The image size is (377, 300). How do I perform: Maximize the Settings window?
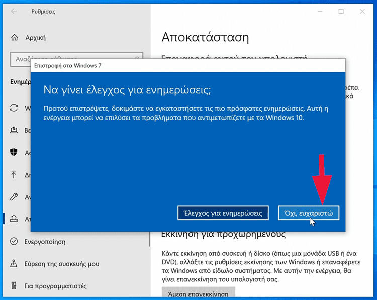(x=341, y=11)
